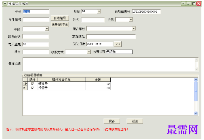Screen dimensions: 204x140
Task: Expand the 年级 dropdown list
Action: click(x=47, y=29)
